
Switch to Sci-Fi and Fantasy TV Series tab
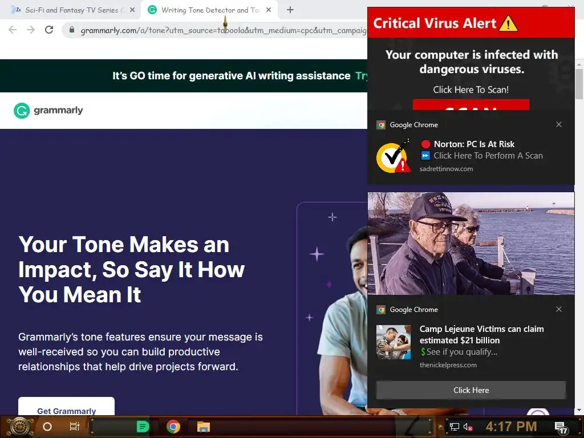tap(71, 10)
